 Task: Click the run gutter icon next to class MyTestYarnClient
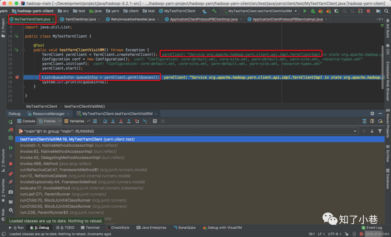16,36
